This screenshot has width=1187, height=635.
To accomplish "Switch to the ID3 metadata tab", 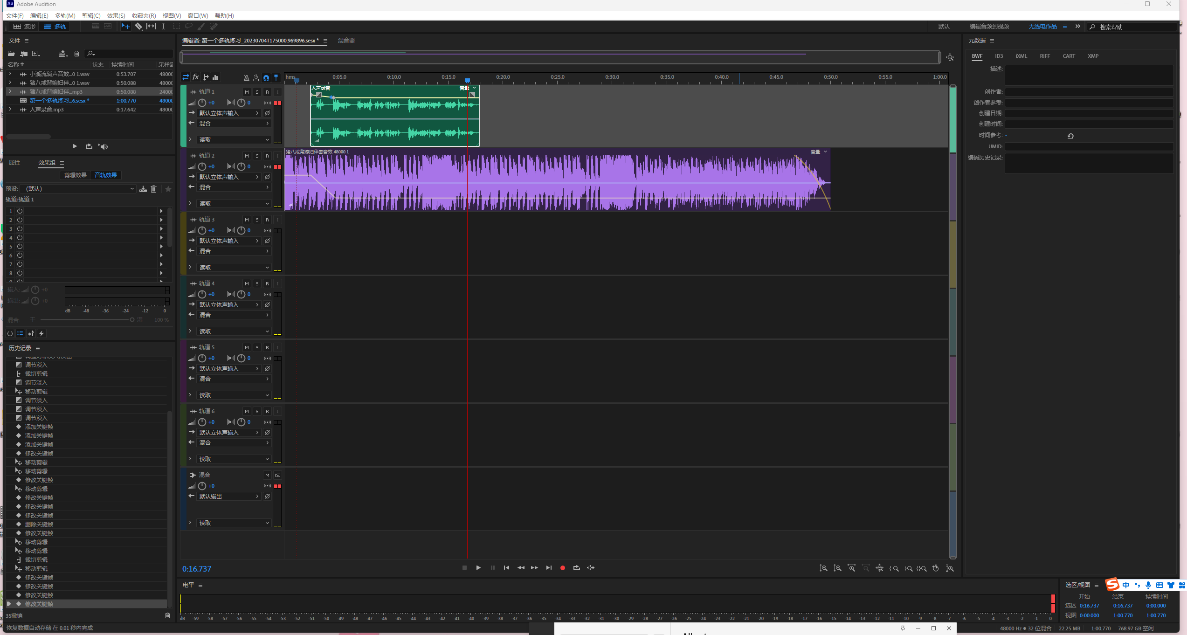I will click(x=999, y=56).
